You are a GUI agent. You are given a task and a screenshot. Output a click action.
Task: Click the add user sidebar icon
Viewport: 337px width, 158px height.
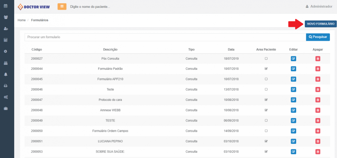point(6,29)
